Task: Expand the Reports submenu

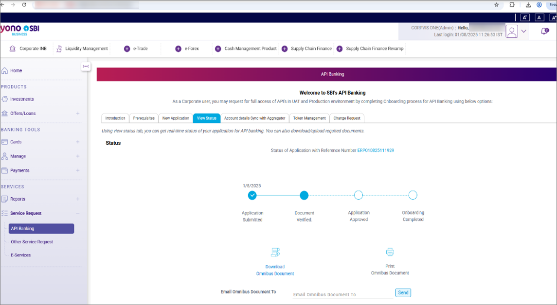Action: tap(78, 199)
